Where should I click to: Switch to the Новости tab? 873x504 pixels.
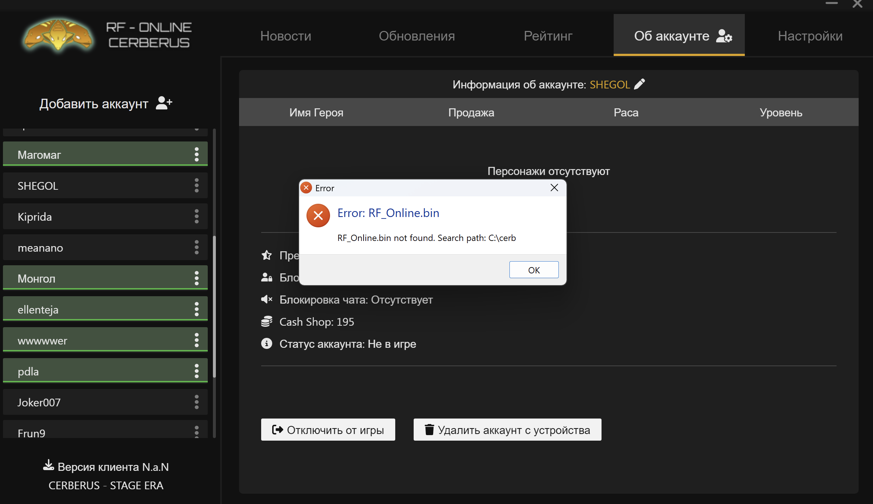(285, 36)
